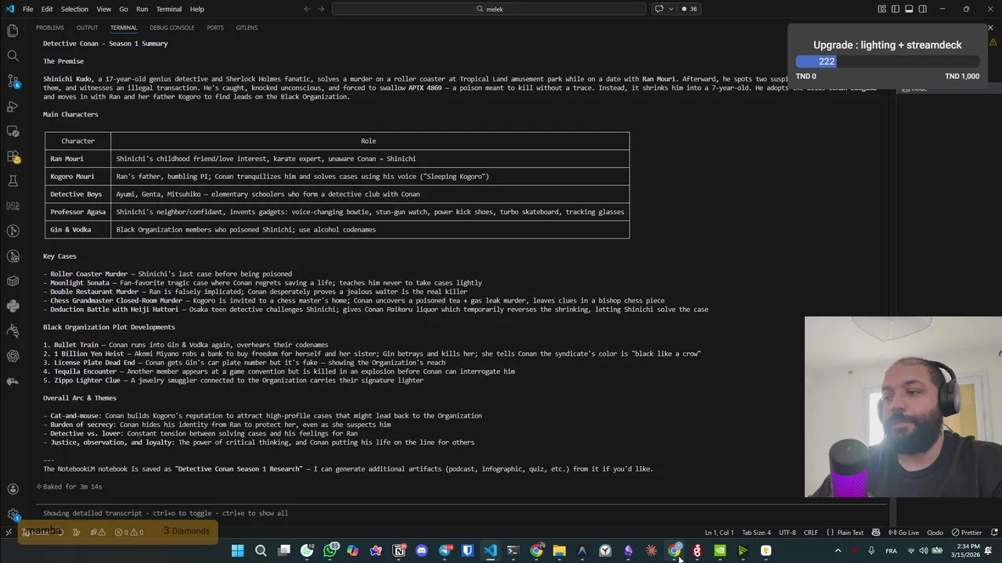Expand the chat dropdown arrow beside Copilot
This screenshot has width=1002, height=563.
(671, 9)
